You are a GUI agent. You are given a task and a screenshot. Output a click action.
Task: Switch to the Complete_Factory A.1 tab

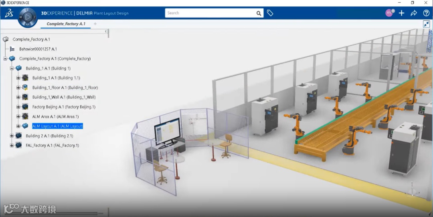(x=66, y=24)
